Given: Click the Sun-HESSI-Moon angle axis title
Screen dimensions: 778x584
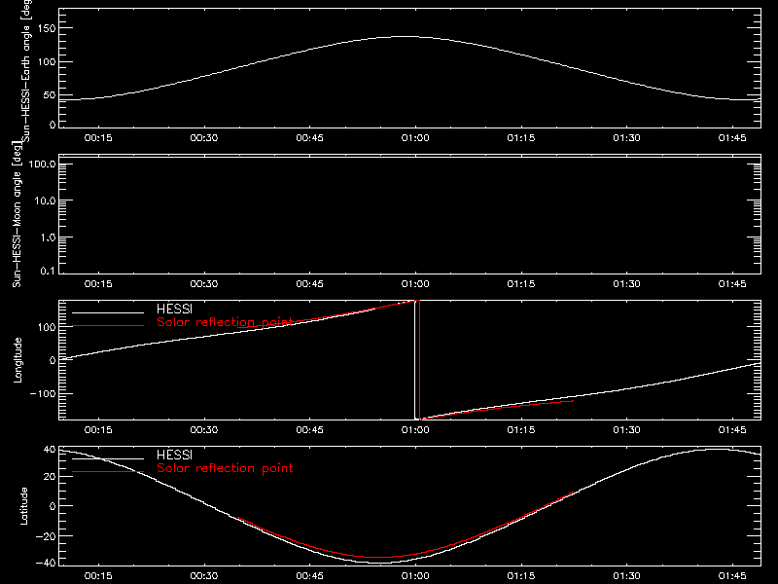Looking at the screenshot, I should pyautogui.click(x=17, y=214).
